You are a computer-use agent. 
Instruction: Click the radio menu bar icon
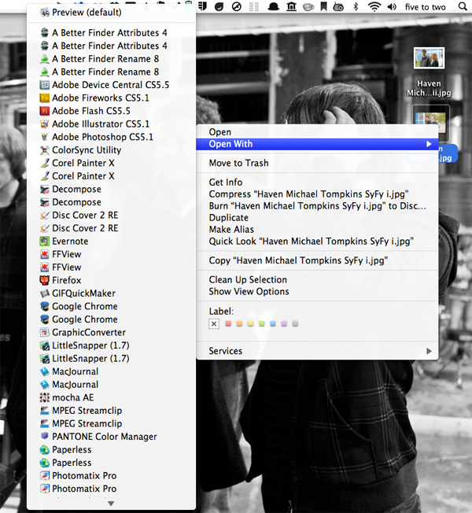click(338, 6)
